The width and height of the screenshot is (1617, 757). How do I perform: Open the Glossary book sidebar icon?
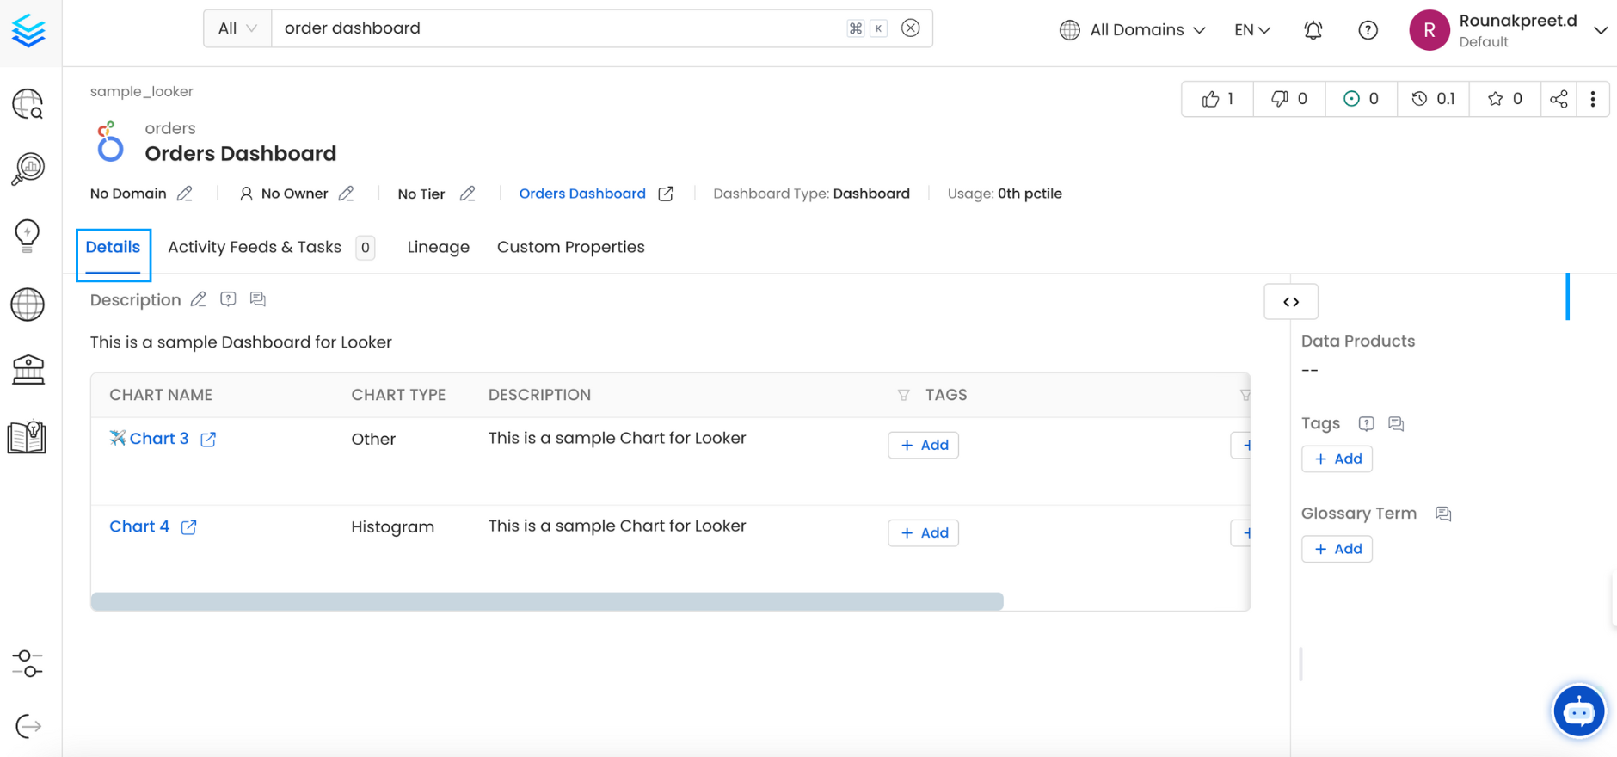pyautogui.click(x=27, y=437)
